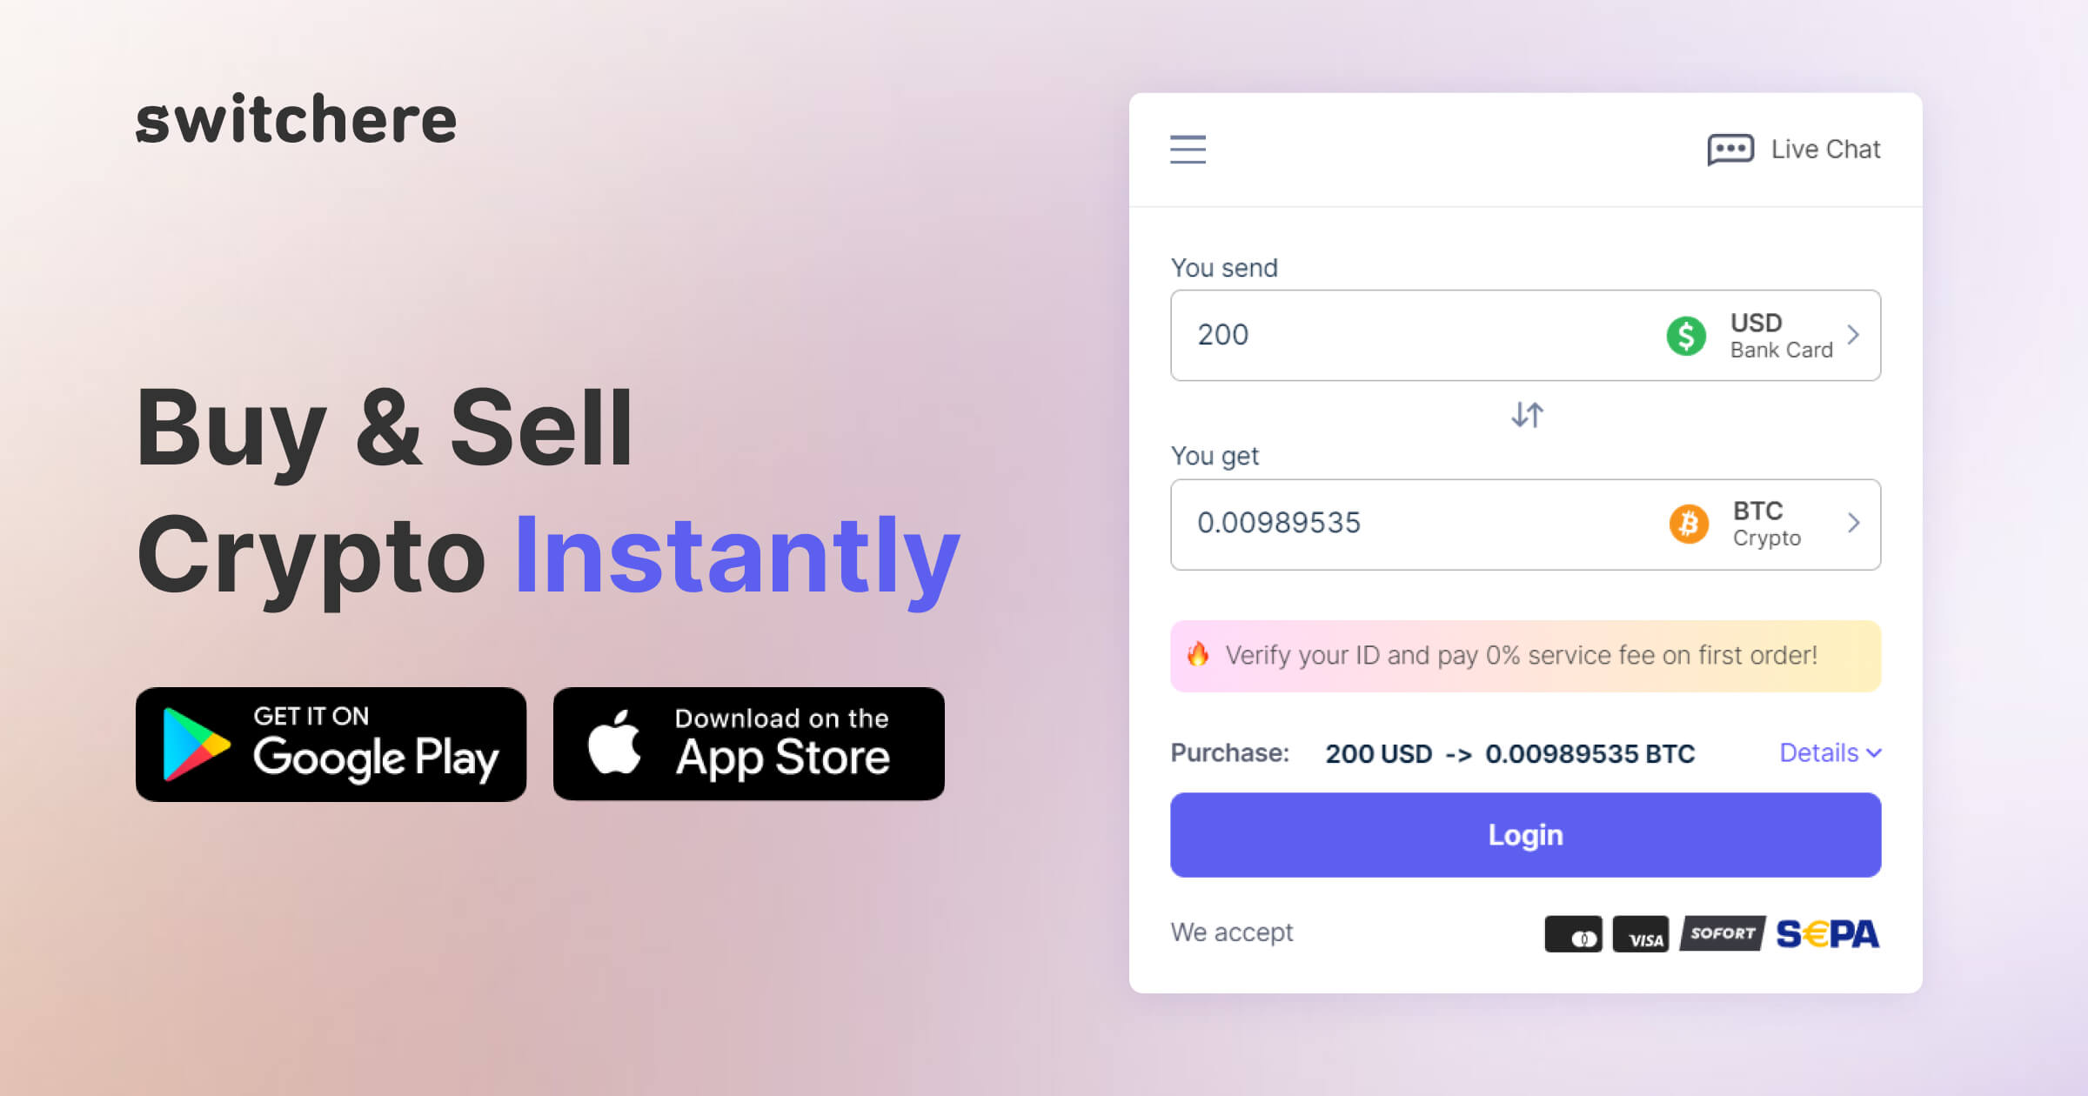The height and width of the screenshot is (1096, 2088).
Task: Expand the Details dropdown for purchase
Action: (x=1823, y=752)
